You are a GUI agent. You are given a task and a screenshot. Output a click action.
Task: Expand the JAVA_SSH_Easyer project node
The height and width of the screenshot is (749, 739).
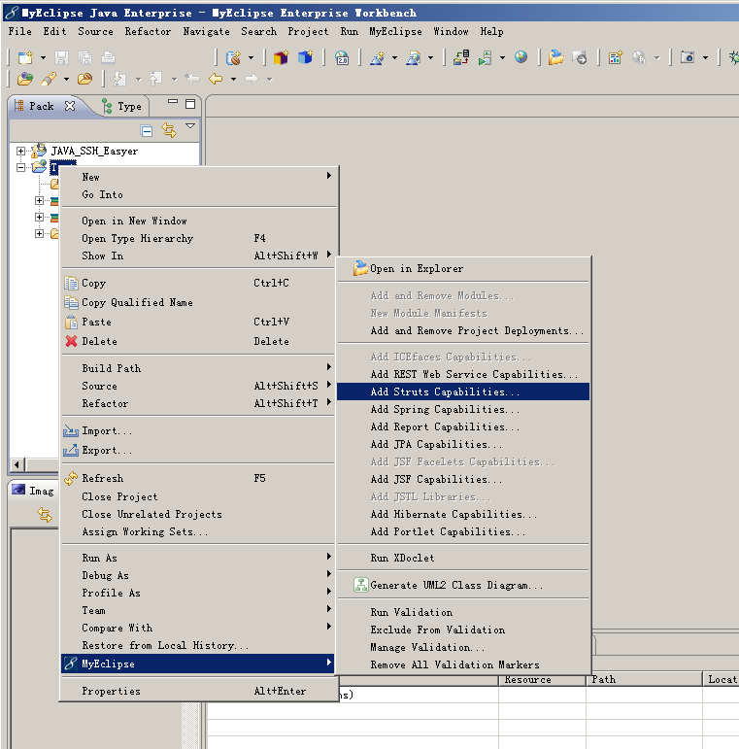click(x=21, y=152)
